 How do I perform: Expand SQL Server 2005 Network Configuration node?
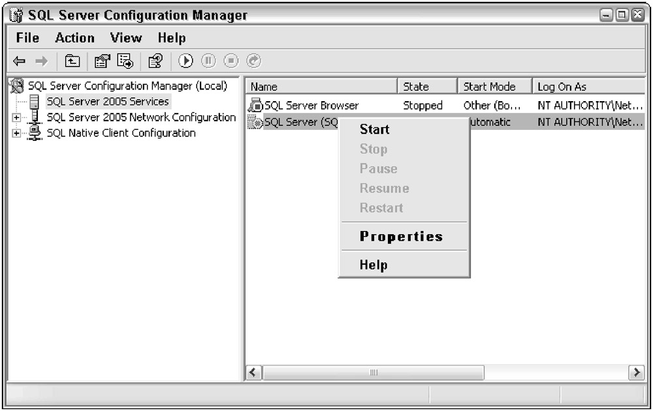pyautogui.click(x=16, y=117)
